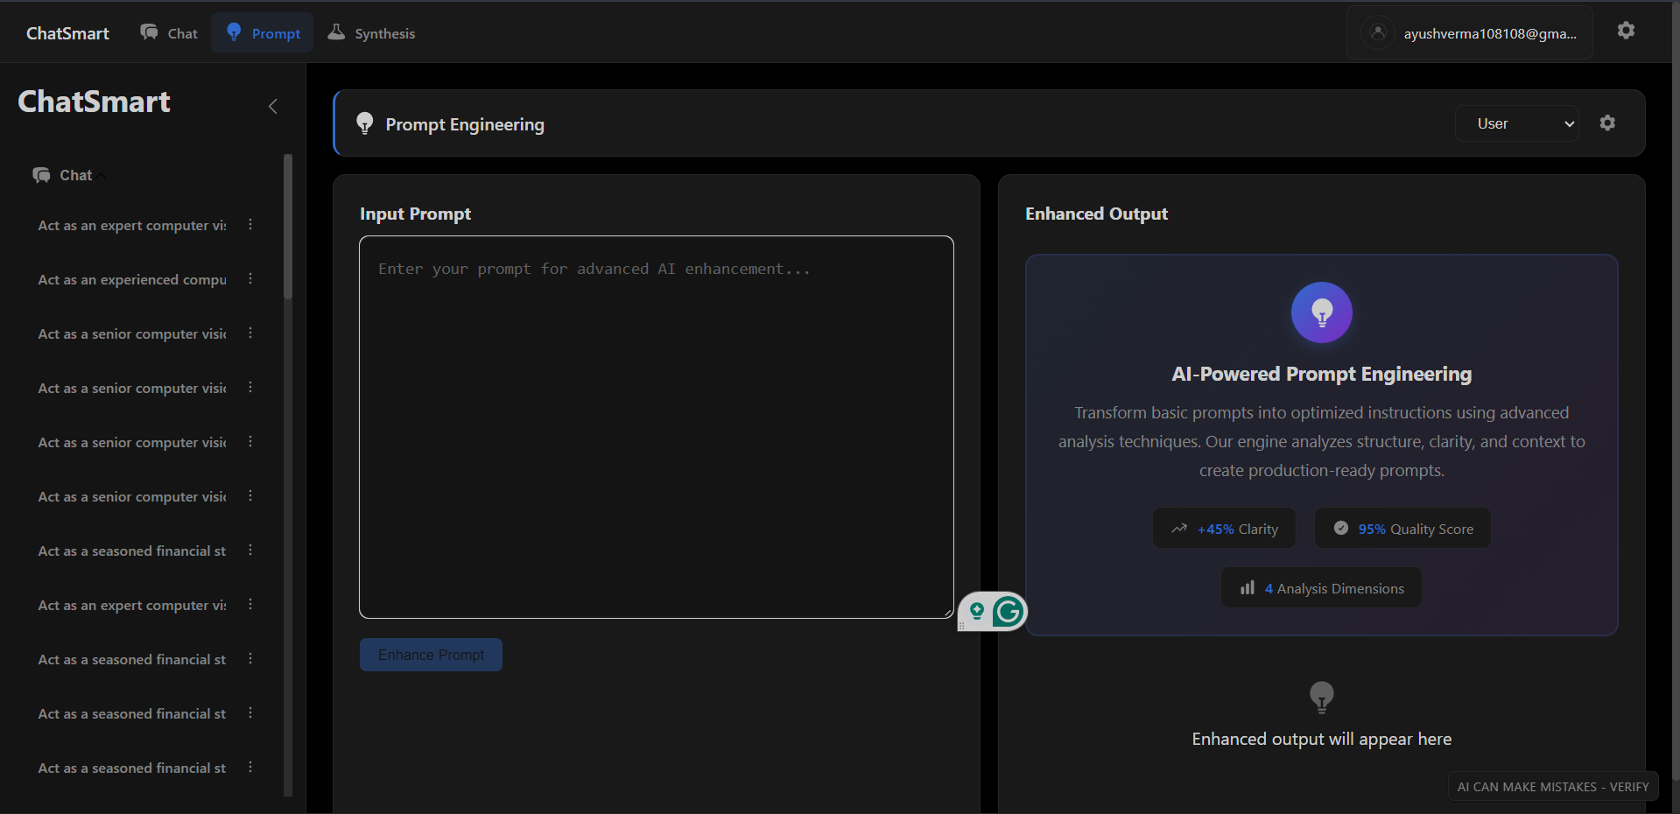Click the 95% Quality Score badge
This screenshot has height=814, width=1680.
pos(1401,528)
